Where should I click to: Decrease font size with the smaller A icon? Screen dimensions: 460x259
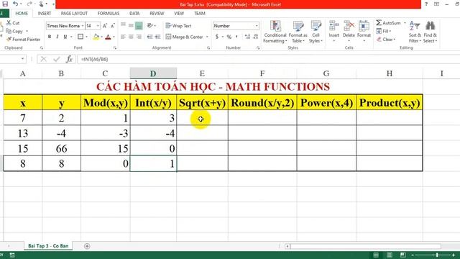112,26
